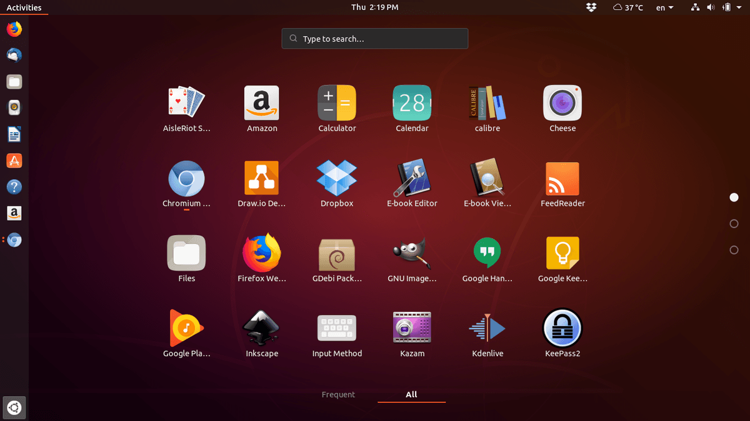
Task: Open Google Keep
Action: [562, 253]
